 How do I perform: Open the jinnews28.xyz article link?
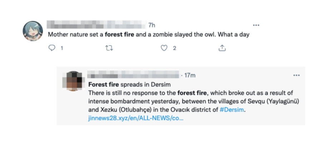pos(136,119)
